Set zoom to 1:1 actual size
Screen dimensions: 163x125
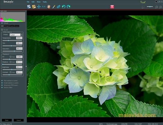44,7
